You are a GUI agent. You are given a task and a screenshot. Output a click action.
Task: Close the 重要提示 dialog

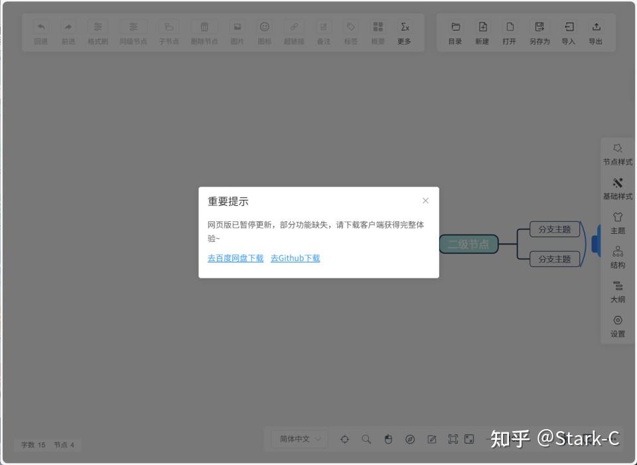click(x=425, y=201)
